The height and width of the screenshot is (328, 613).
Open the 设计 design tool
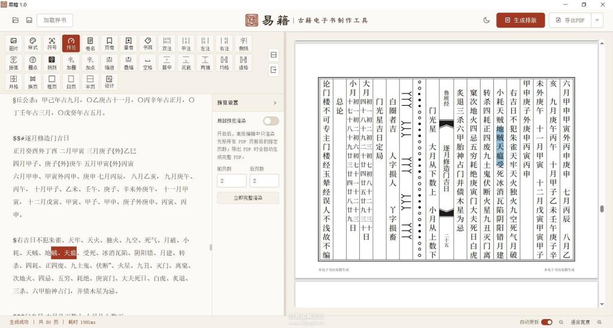(x=110, y=81)
